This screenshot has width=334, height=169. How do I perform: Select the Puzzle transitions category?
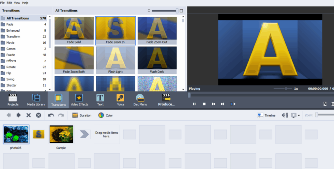coord(11,55)
